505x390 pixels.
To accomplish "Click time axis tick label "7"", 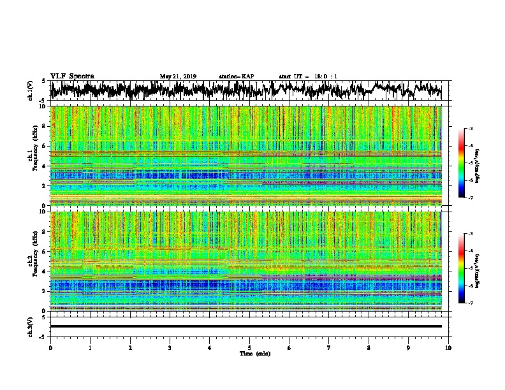I will [x=329, y=348].
